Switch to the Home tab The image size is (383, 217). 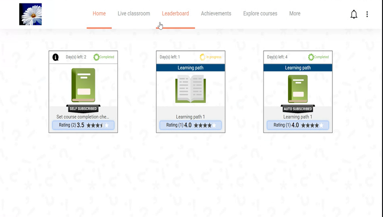(x=99, y=14)
